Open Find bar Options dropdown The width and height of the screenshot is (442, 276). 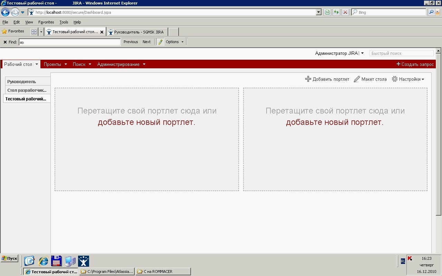175,42
